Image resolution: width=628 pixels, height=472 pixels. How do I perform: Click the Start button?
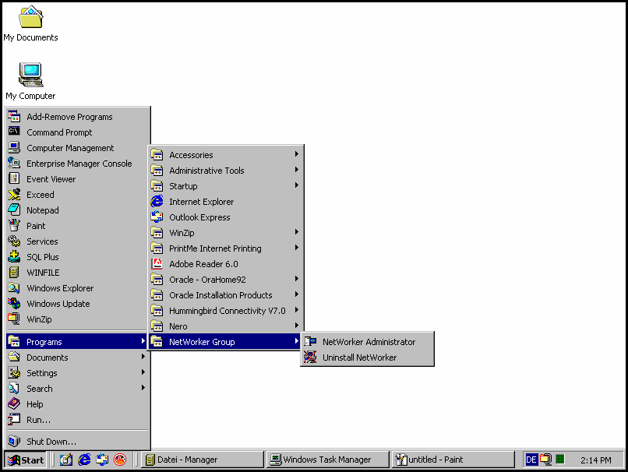[26, 460]
